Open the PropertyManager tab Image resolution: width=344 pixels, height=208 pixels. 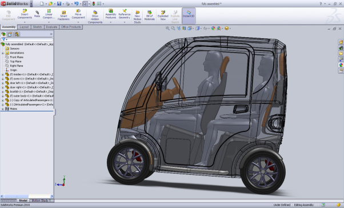point(10,34)
